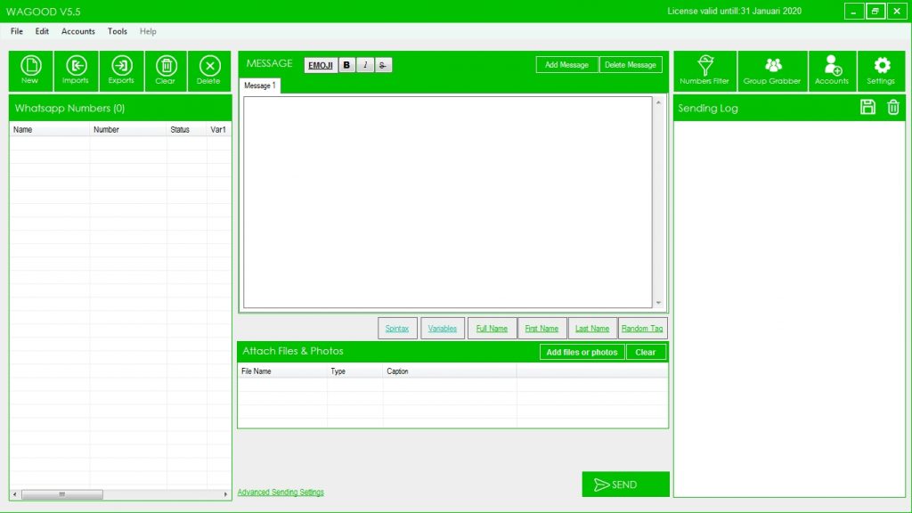
Task: Open the Exports tool
Action: pyautogui.click(x=121, y=69)
